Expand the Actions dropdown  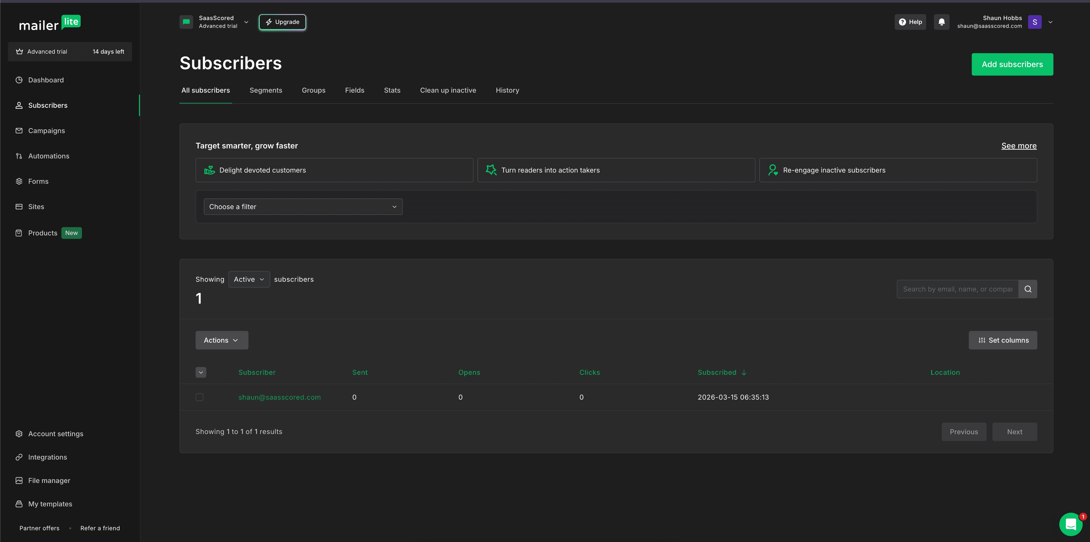221,340
